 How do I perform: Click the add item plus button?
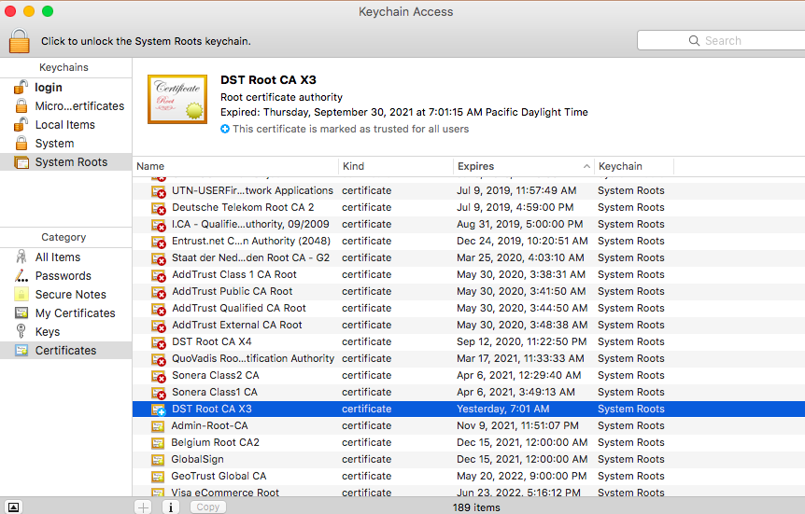coord(143,507)
